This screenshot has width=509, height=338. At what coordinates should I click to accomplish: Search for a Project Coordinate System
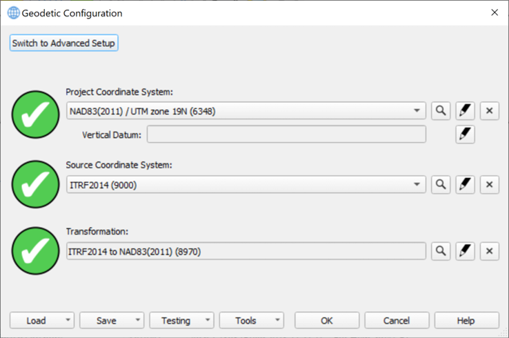441,111
